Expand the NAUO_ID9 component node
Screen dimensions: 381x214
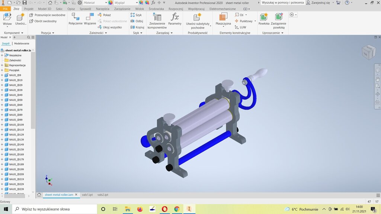pos(2,75)
